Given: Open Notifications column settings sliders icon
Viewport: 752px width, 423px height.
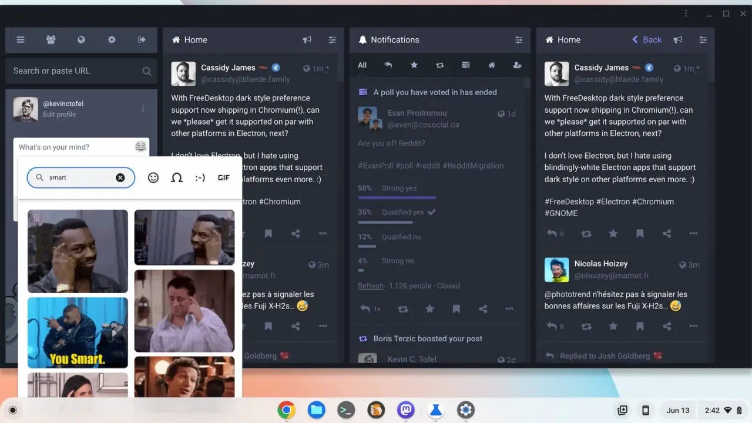Looking at the screenshot, I should pyautogui.click(x=519, y=40).
